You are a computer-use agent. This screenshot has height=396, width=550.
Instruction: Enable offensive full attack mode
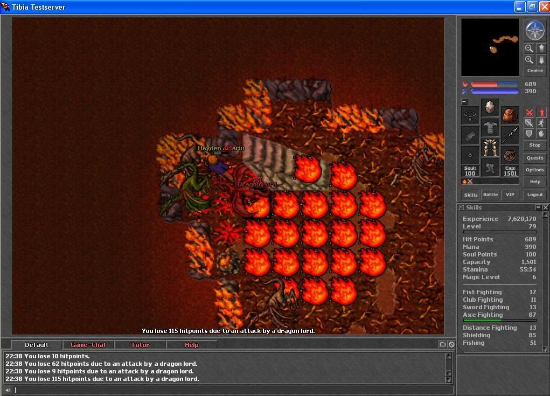tap(530, 112)
